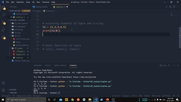Open the View menu
Image resolution: width=181 pixels, height=102 pixels.
pos(28,2)
